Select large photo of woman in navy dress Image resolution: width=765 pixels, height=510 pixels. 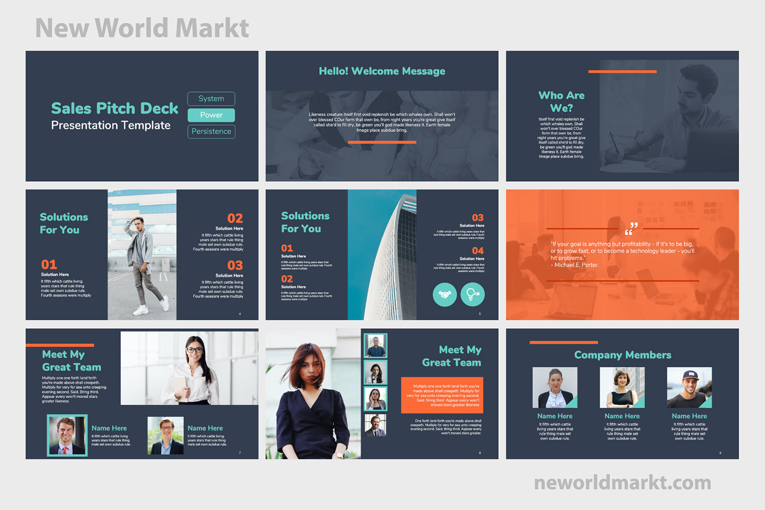click(313, 394)
